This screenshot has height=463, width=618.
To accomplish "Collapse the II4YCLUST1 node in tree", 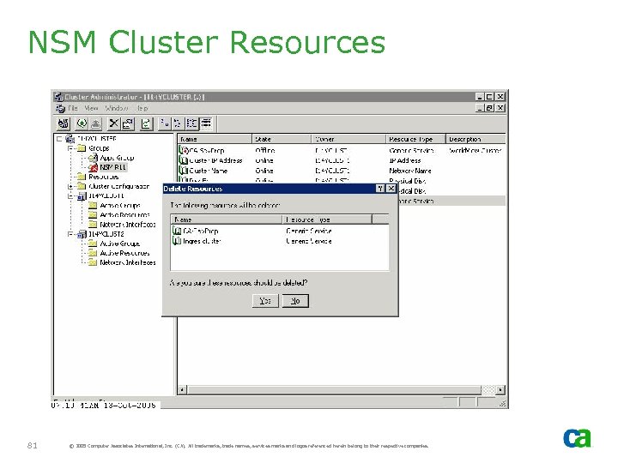I will 70,196.
